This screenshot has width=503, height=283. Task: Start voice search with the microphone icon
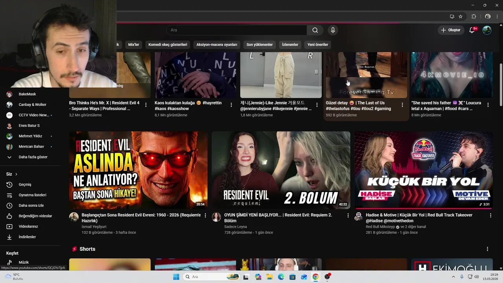click(x=333, y=30)
